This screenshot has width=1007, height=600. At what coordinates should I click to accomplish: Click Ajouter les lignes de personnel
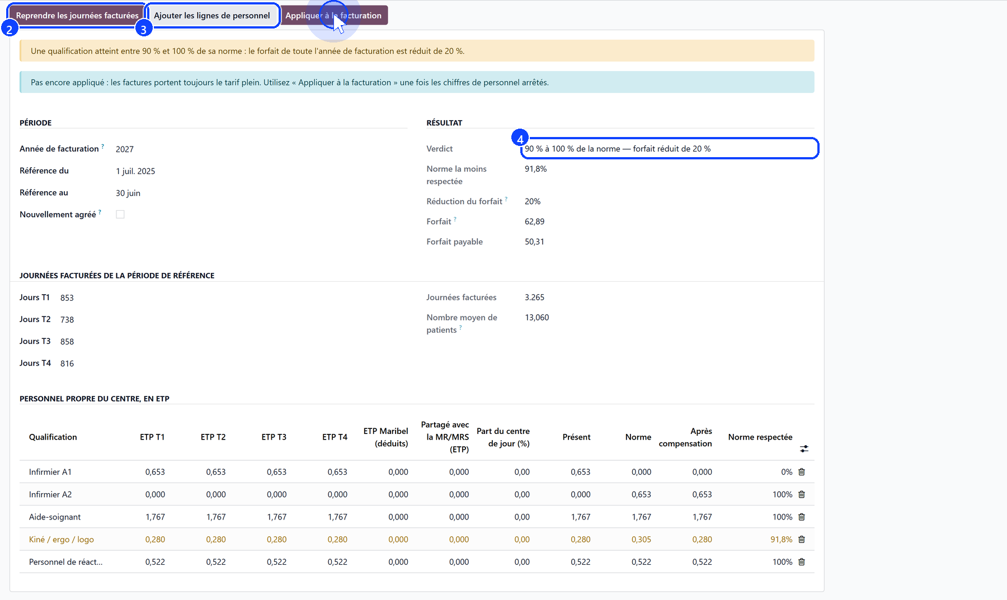pyautogui.click(x=212, y=16)
